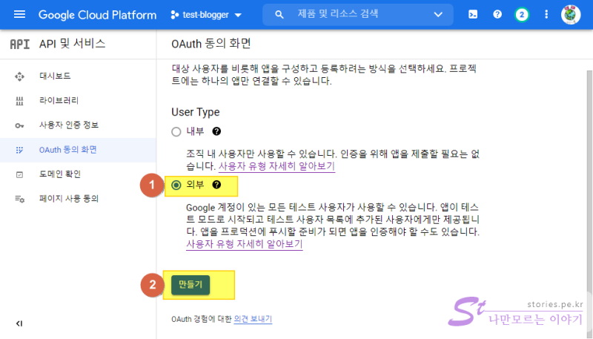Open the user account avatar
This screenshot has height=339, width=593.
(x=570, y=15)
